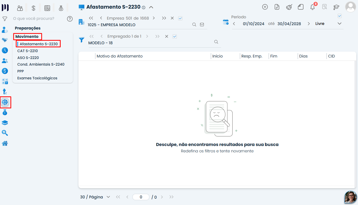The width and height of the screenshot is (358, 205).
Task: Open the 30 / Página page-size dropdown
Action: [95, 197]
